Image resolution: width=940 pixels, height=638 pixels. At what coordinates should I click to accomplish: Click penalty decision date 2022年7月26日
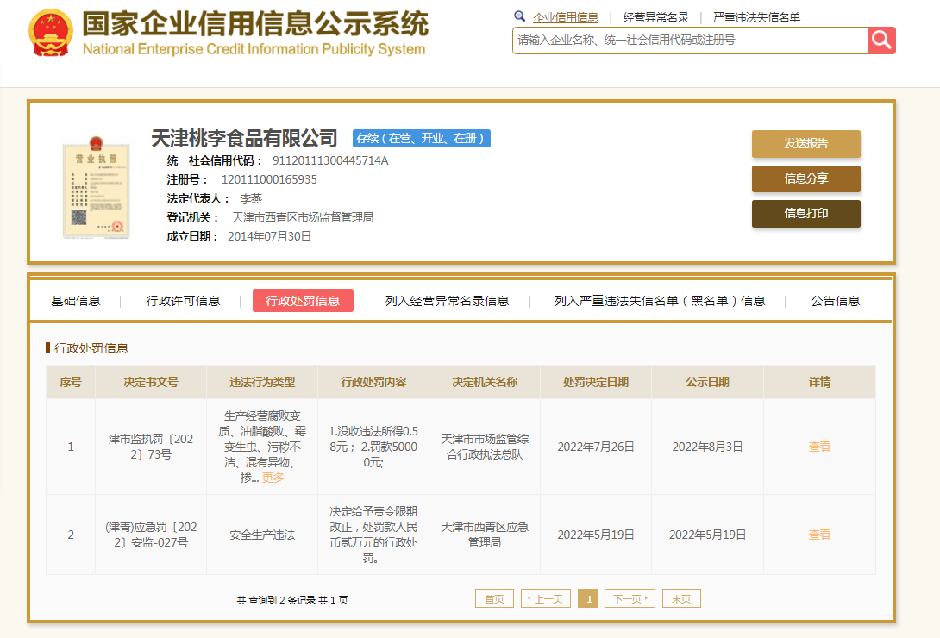[596, 447]
